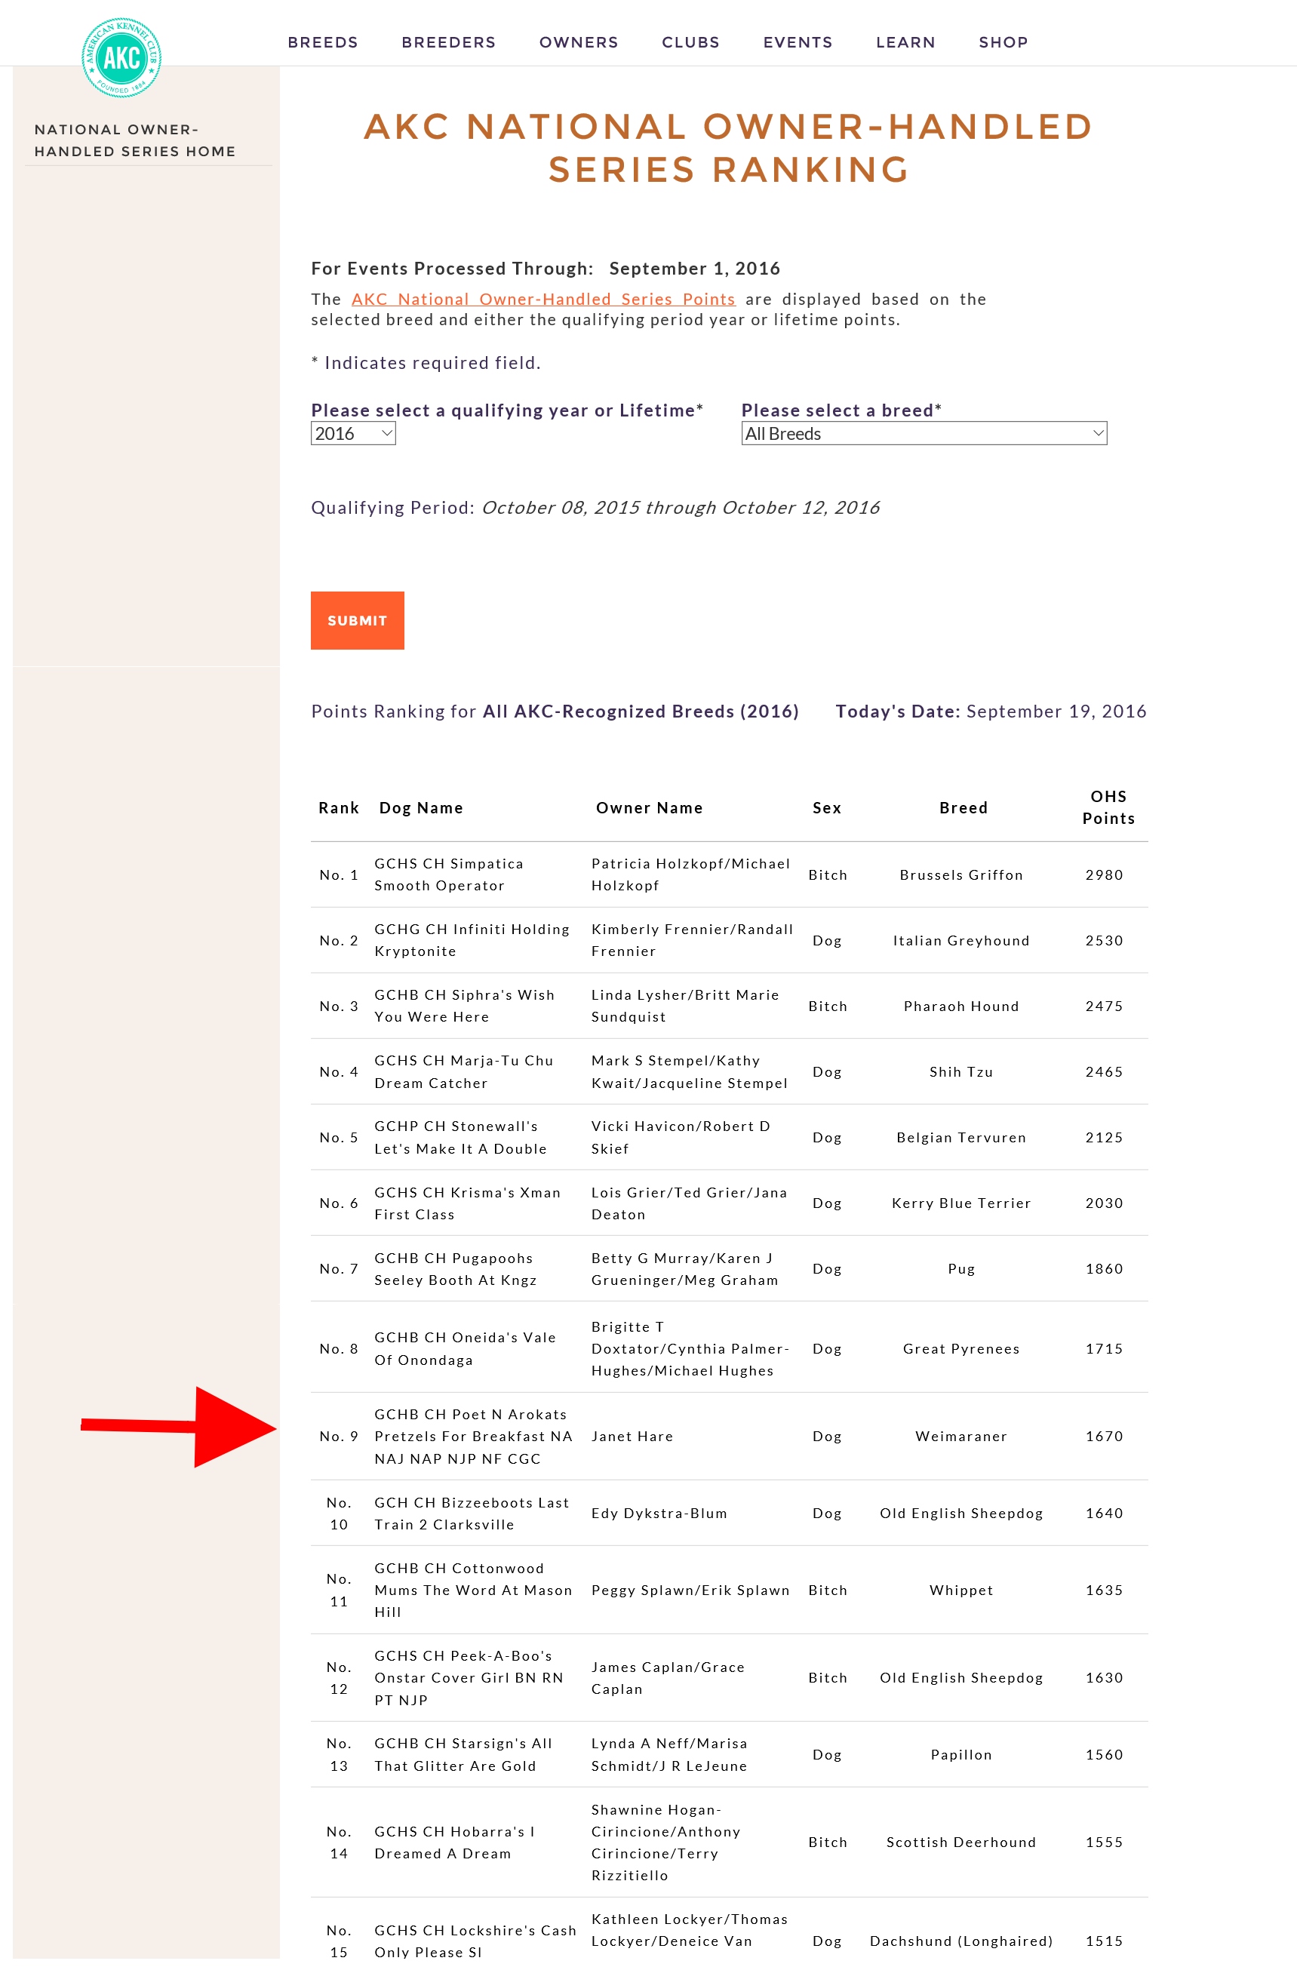1297x1967 pixels.
Task: Open National Owner-Handled Series Home link
Action: (135, 140)
